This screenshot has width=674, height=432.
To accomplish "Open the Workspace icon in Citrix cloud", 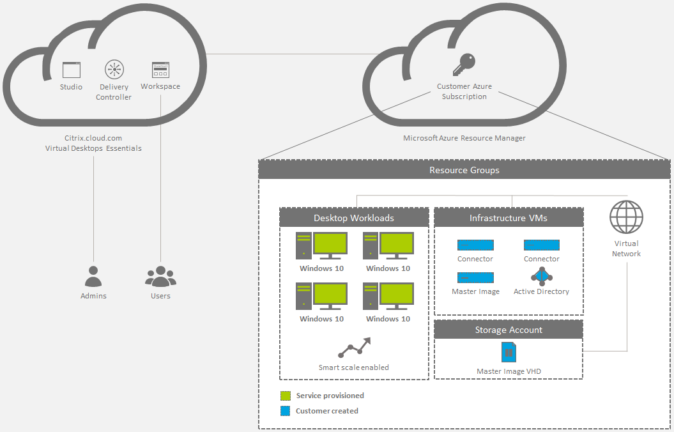I will pos(161,70).
